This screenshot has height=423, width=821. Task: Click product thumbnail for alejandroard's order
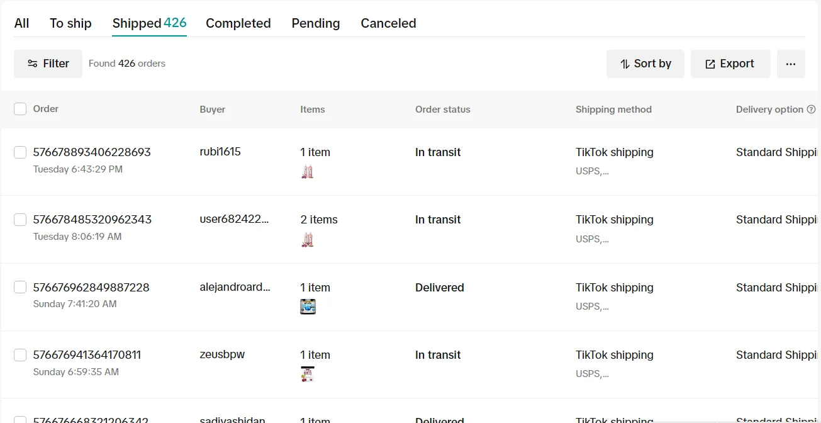tap(308, 307)
